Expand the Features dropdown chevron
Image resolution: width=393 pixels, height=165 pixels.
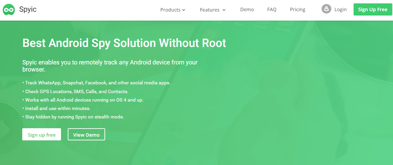[224, 10]
